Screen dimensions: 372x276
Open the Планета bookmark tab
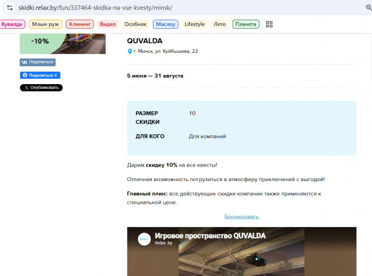pos(246,24)
